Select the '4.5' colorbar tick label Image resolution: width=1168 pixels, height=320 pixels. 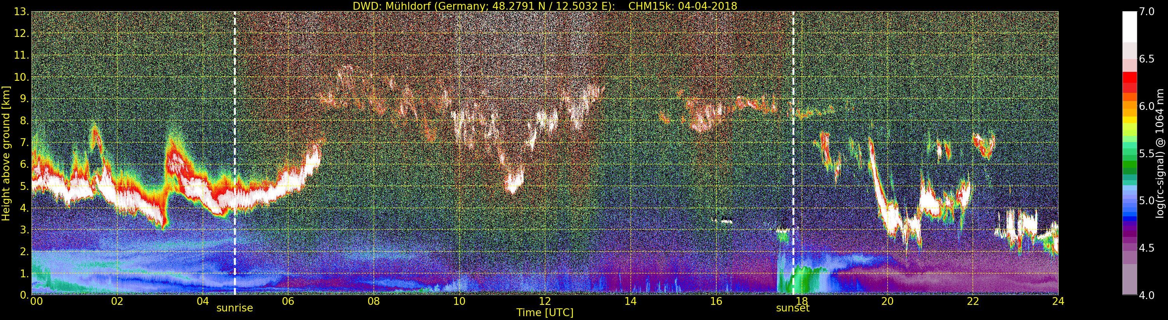tap(1147, 248)
